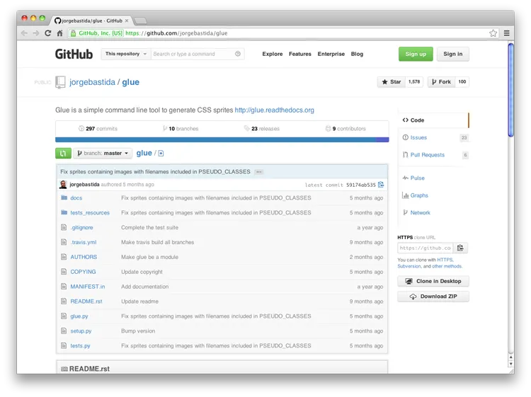Select the Code tab in sidebar
This screenshot has height=397, width=531.
[434, 120]
